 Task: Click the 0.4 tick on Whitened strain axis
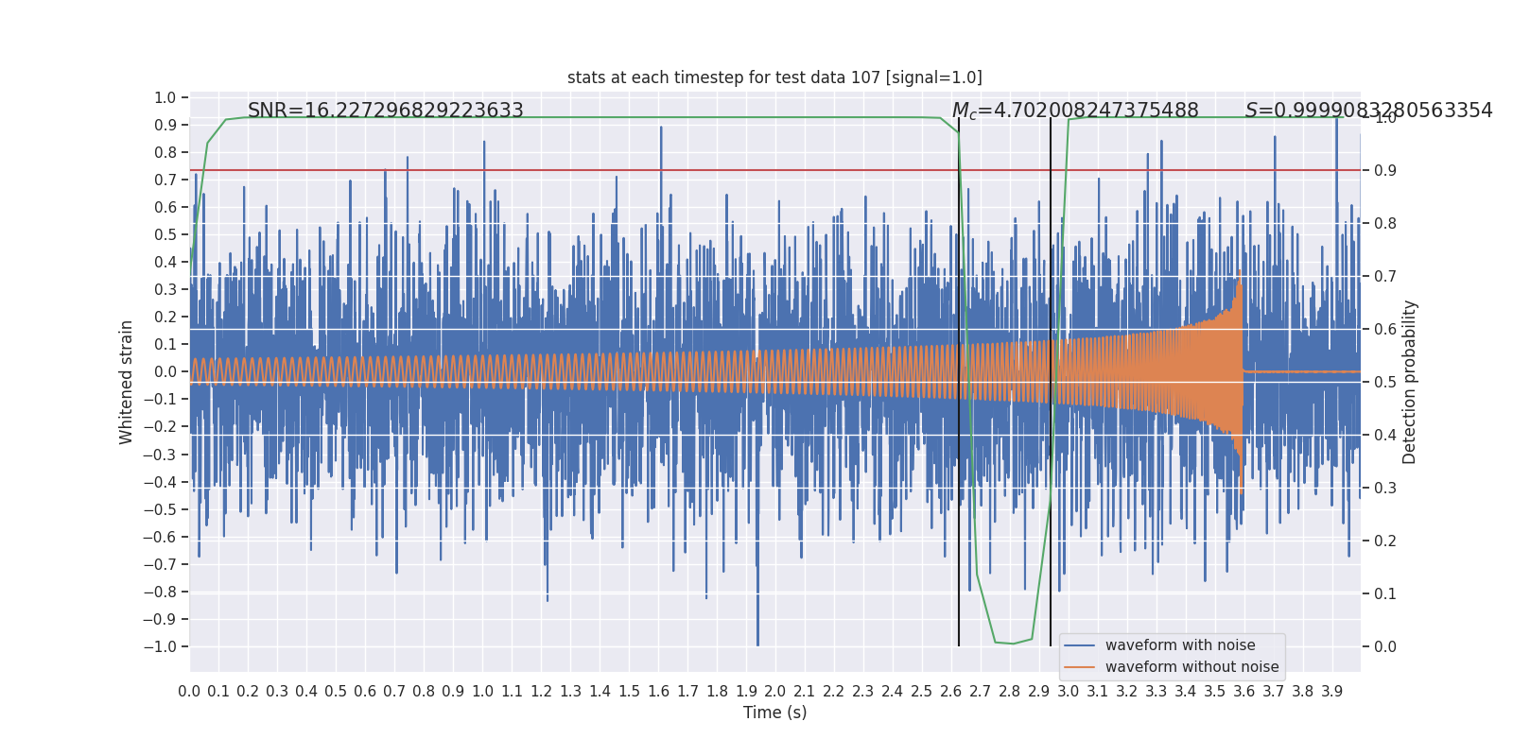(x=165, y=263)
